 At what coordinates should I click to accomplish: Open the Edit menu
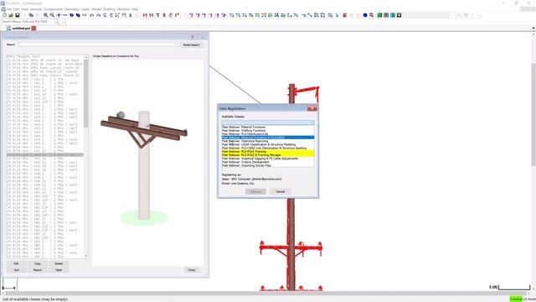(17, 9)
